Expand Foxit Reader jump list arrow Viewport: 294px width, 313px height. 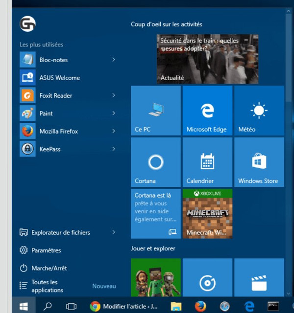pos(114,95)
